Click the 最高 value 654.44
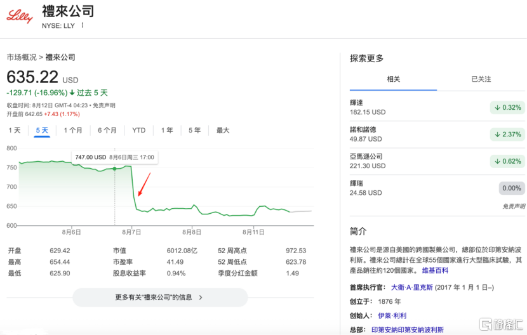This screenshot has width=527, height=335. click(x=60, y=262)
